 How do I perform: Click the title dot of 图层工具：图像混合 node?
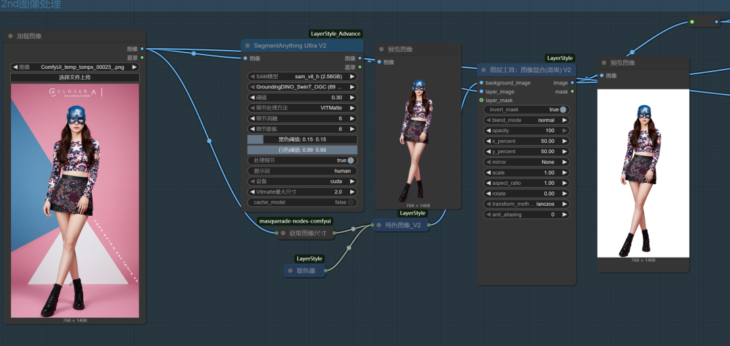point(484,69)
